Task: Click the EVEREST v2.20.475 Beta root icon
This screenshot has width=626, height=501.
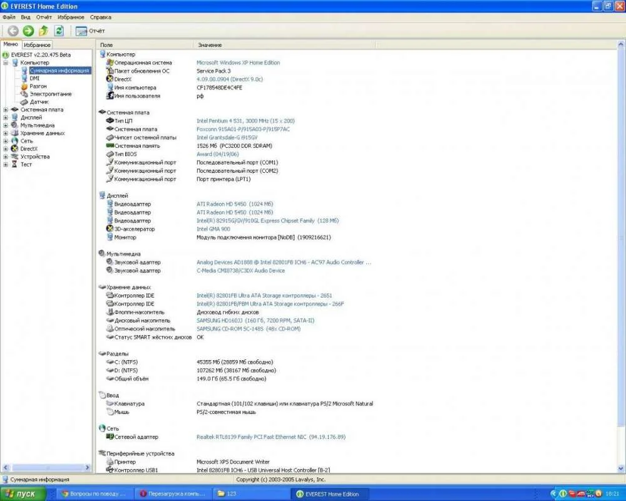Action: pos(6,54)
